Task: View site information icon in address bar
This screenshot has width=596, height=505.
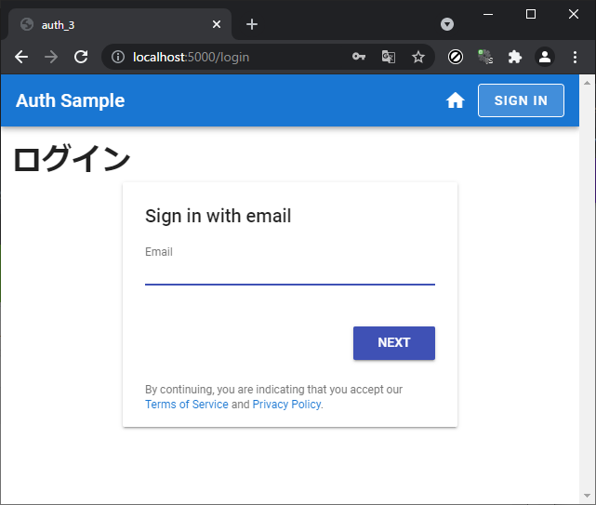Action: tap(118, 57)
